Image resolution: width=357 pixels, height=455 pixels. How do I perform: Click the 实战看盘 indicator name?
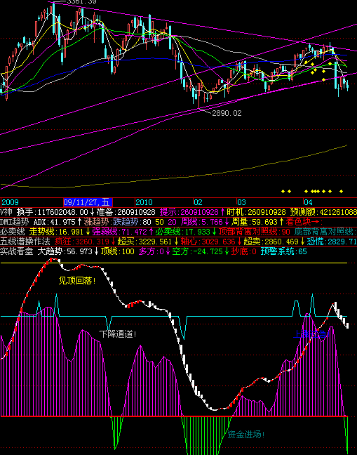(17, 251)
